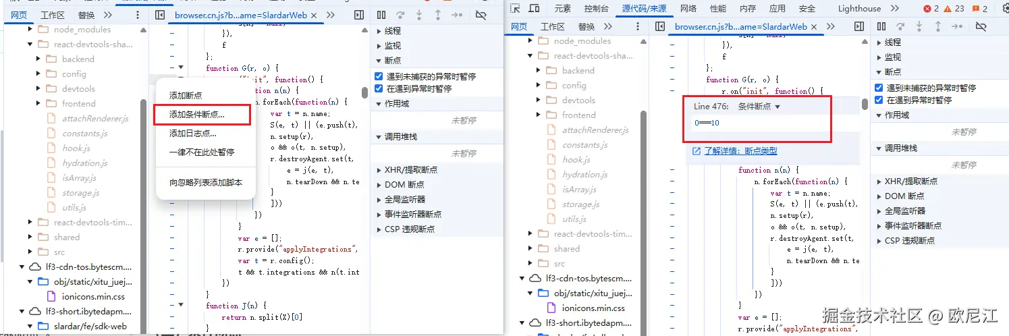Hide debugger sidebar icon in right screenshot
This screenshot has width=1009, height=336.
click(x=859, y=26)
